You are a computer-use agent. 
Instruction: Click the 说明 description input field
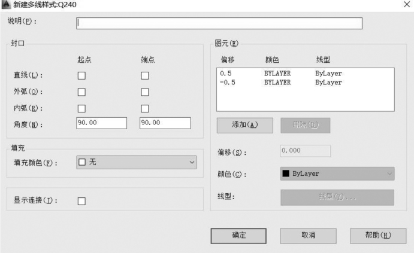tap(219, 23)
